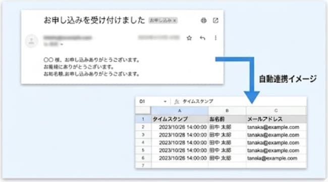The width and height of the screenshot is (328, 182).
Task: Select row 5 header
Action: pyautogui.click(x=143, y=150)
